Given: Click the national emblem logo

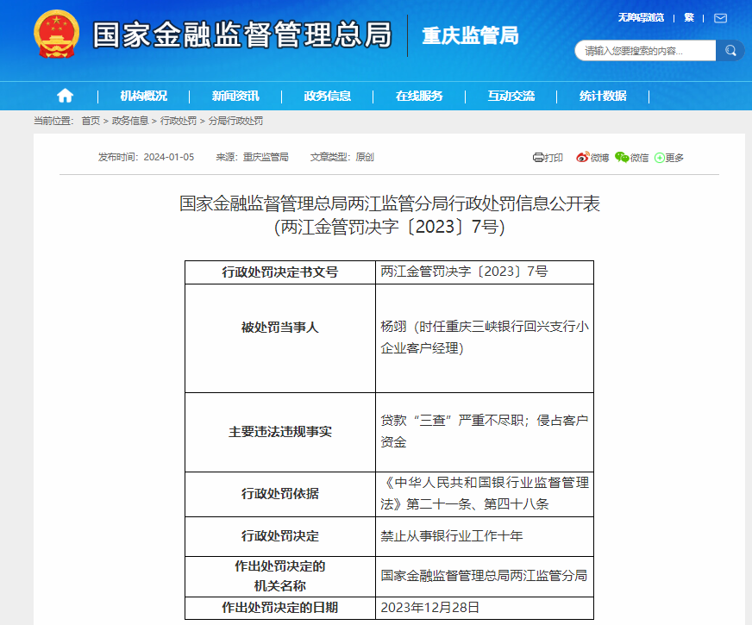Looking at the screenshot, I should [57, 34].
